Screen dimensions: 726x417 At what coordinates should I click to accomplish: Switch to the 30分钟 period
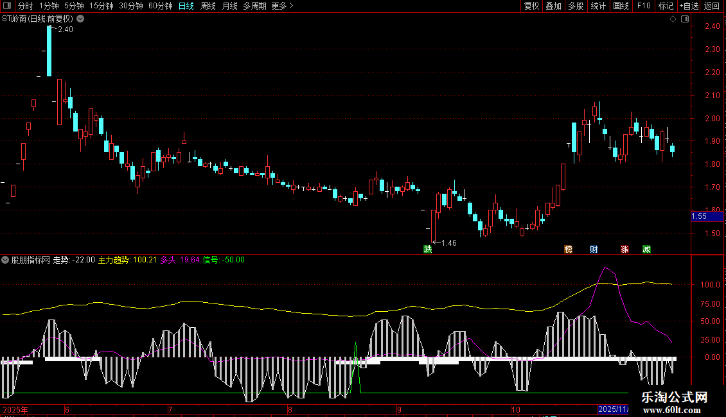pyautogui.click(x=131, y=6)
